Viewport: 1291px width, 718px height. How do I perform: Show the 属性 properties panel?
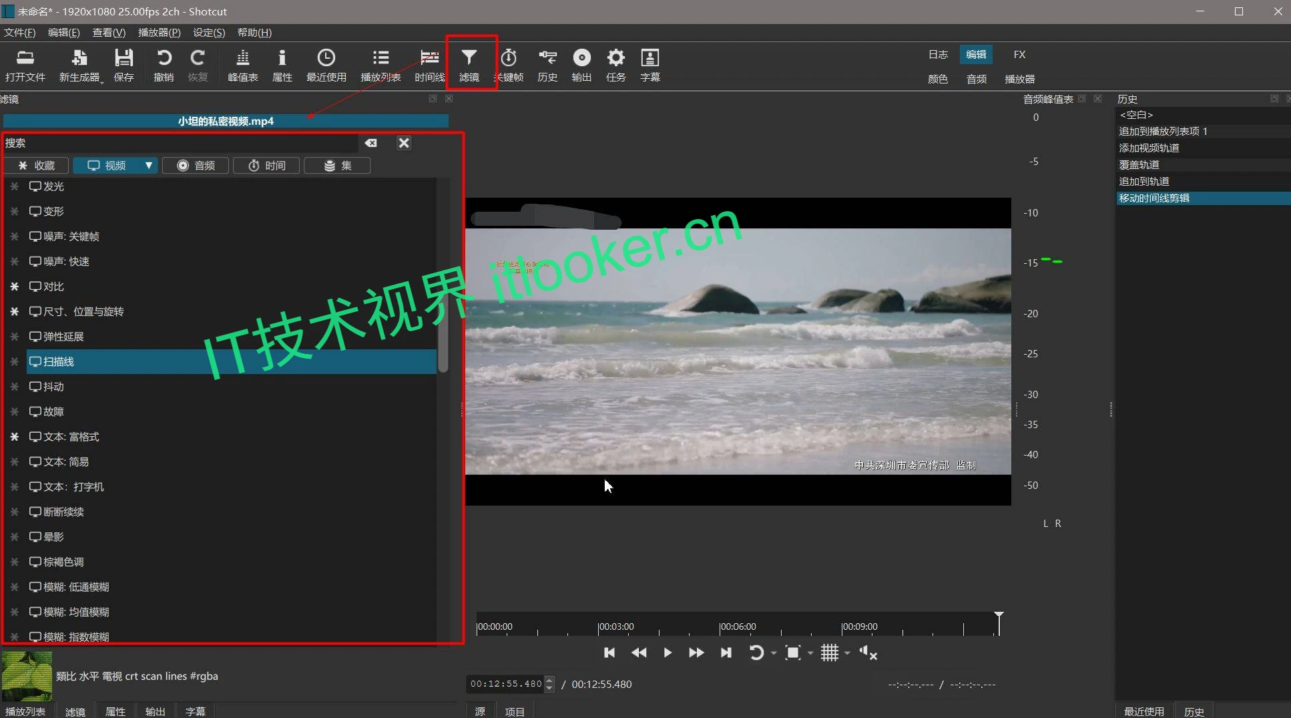pyautogui.click(x=282, y=65)
